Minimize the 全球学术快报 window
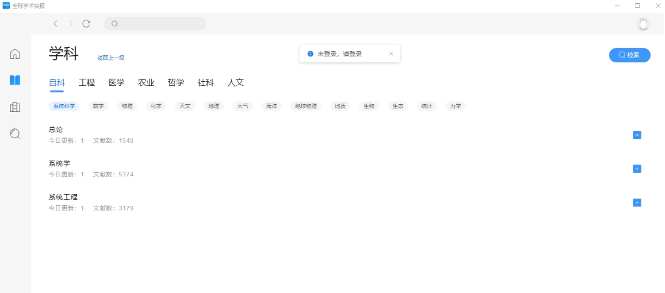This screenshot has height=293, width=665. coord(617,5)
